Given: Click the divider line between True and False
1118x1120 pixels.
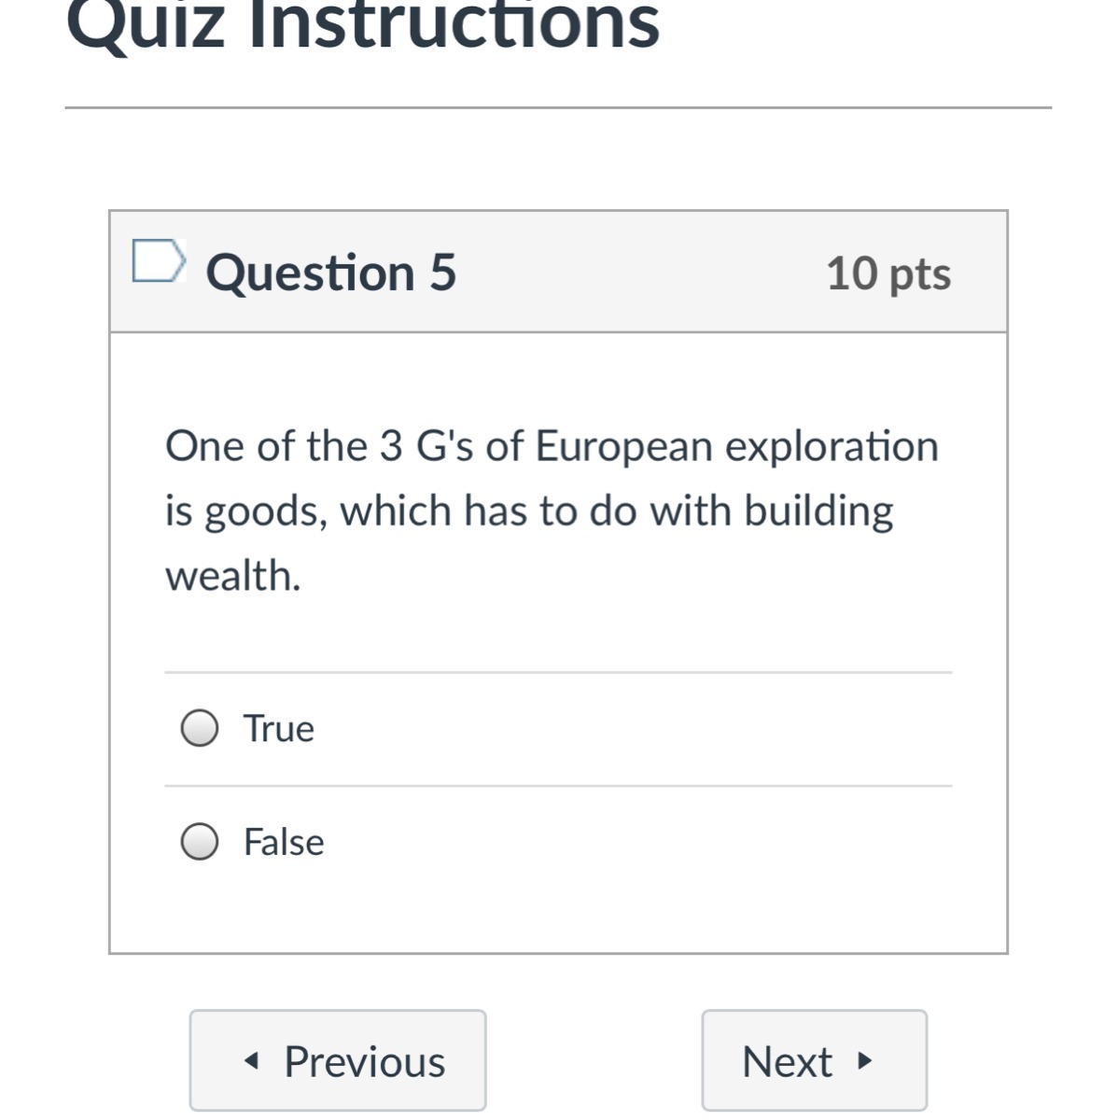Looking at the screenshot, I should point(558,786).
